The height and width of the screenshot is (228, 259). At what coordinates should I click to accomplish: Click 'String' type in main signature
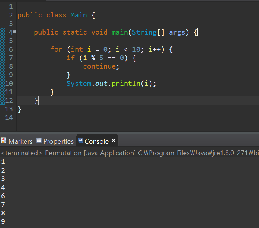pos(144,32)
